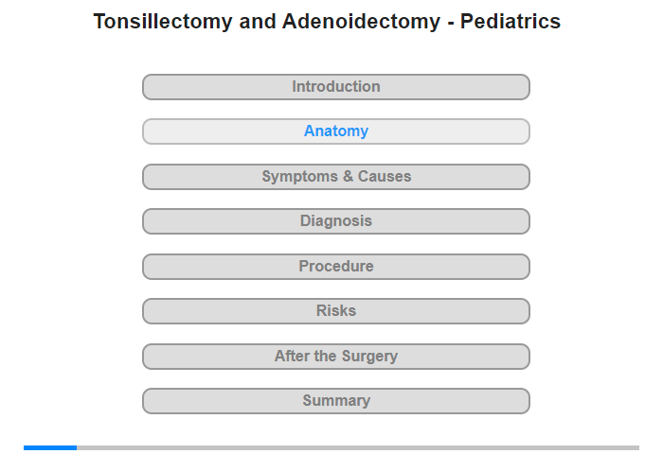Open After the Surgery section

point(335,357)
